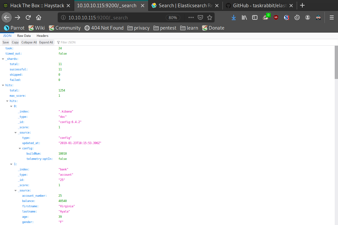This screenshot has height=225, width=338.
Task: Open the uBlock Origin extension
Action: point(276,17)
